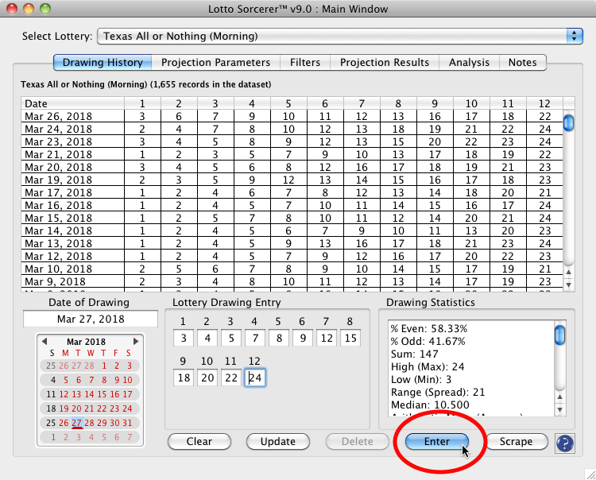Select the Mar 14, 2018 row
This screenshot has width=596, height=480.
(x=292, y=230)
